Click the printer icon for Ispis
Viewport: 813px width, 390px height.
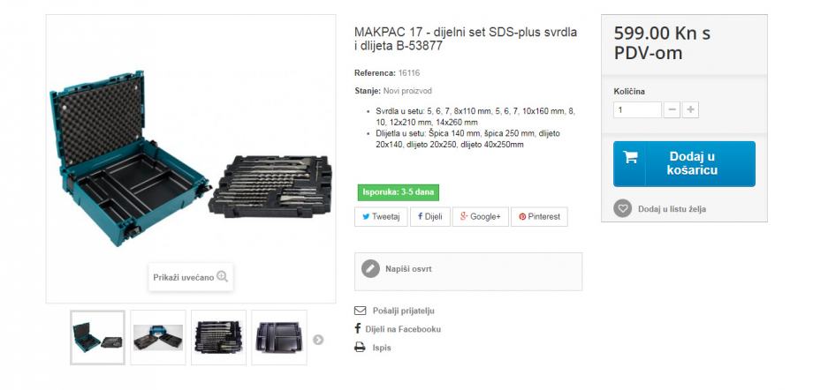360,348
